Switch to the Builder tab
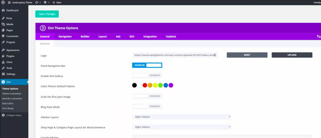 (x=85, y=37)
